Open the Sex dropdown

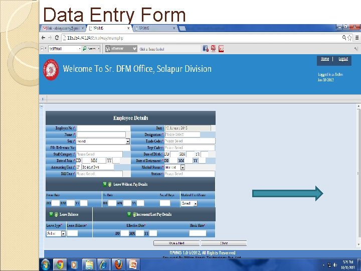[x=103, y=141]
